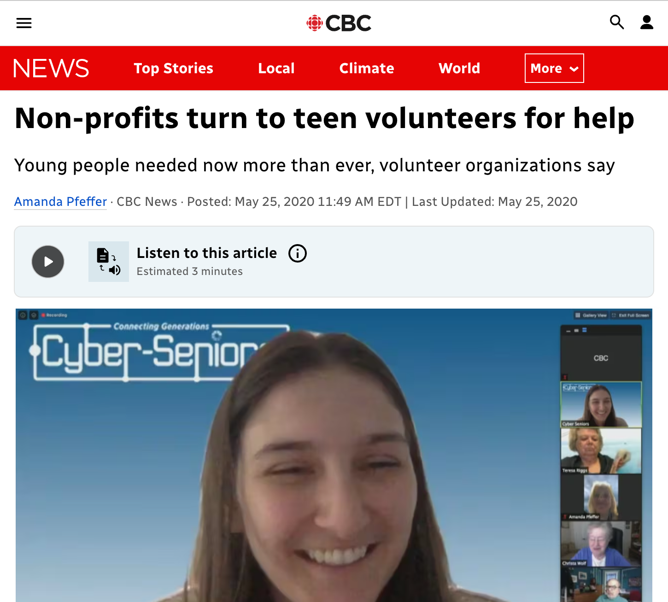Click the Christa Wolf video thumbnail

pyautogui.click(x=601, y=544)
